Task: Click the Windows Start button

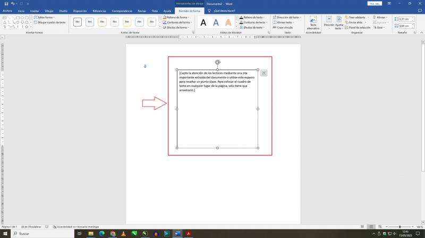Action: pos(5,234)
